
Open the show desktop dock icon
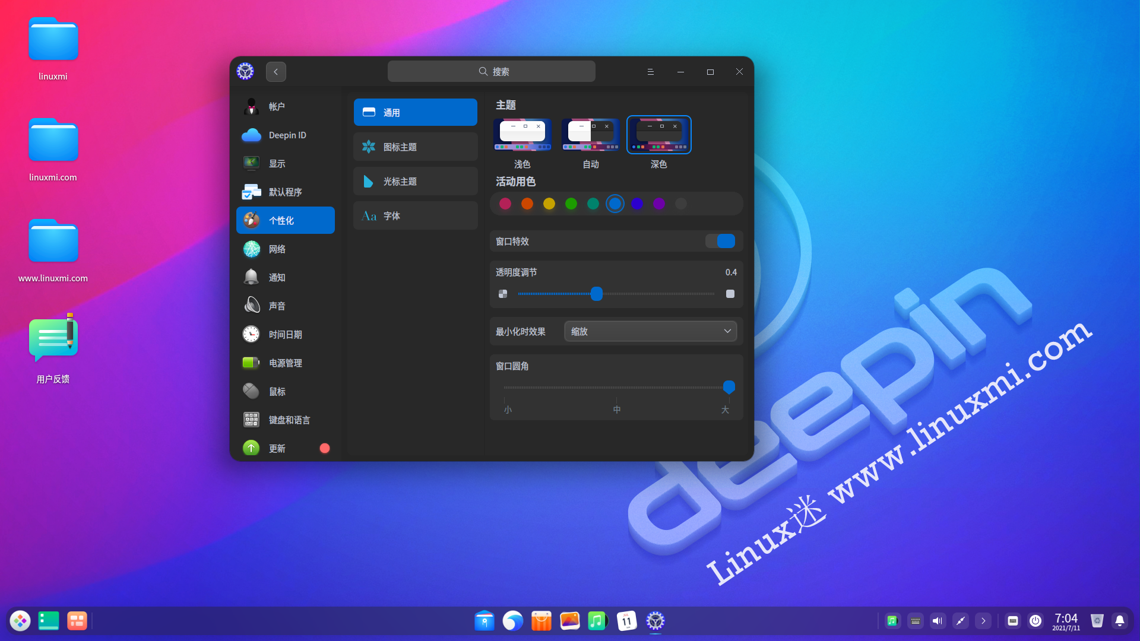coord(49,621)
